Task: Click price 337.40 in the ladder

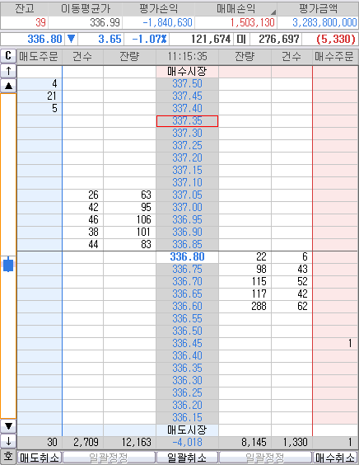Action: pyautogui.click(x=187, y=109)
